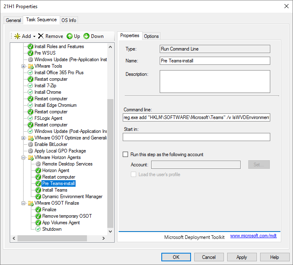The image size is (293, 265).
Task: Click the check icon beside Shutdown step
Action: (38, 229)
